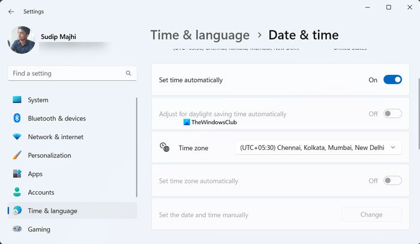The width and height of the screenshot is (420, 244).
Task: Click the Find a setting search box
Action: point(66,73)
